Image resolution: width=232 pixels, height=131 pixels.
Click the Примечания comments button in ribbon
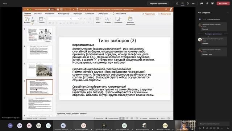(165, 14)
